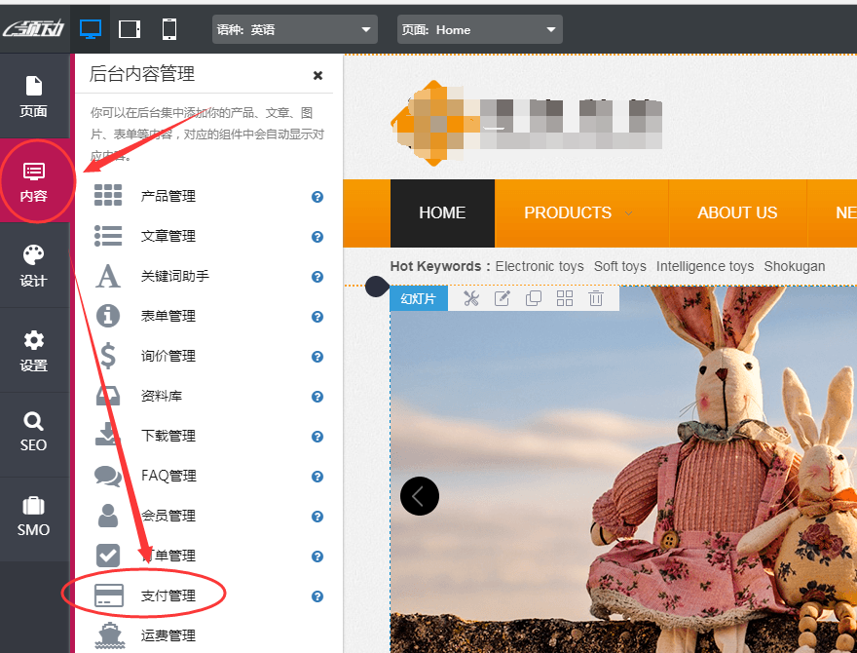Open the 页面 Home page dropdown

click(x=479, y=28)
